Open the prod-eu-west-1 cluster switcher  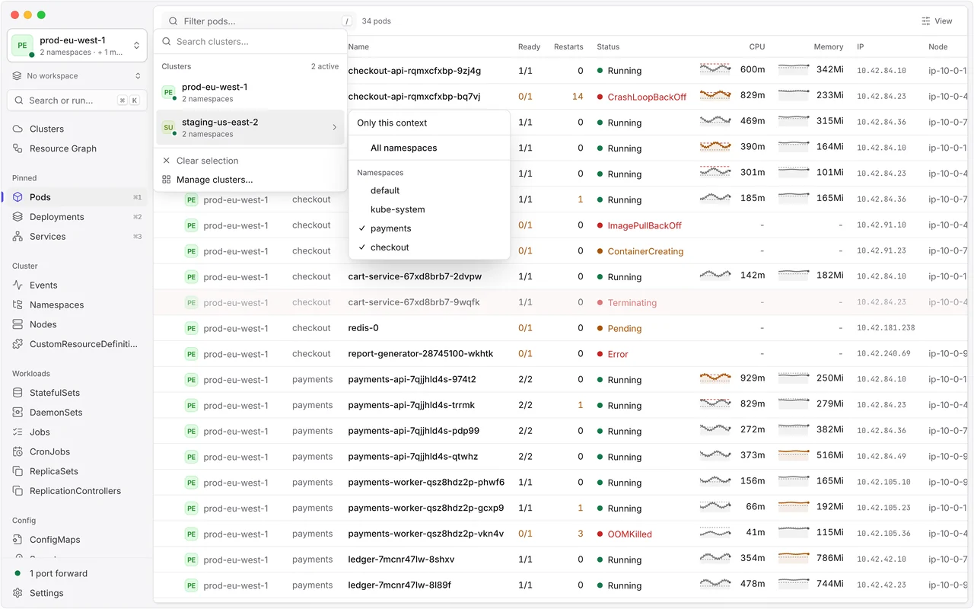77,46
